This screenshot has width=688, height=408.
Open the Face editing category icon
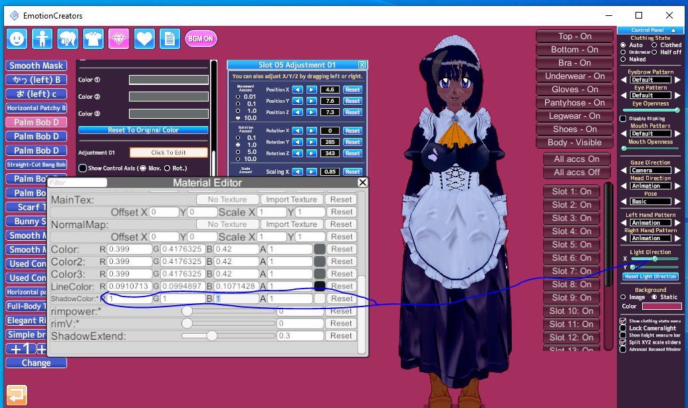pos(17,38)
